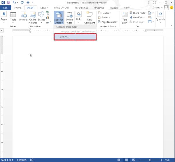Open Quick Parts menu
Screen dimensions: 175x162
(138, 13)
